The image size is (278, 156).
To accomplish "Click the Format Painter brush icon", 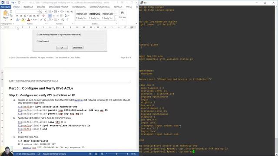I will 11,19.
